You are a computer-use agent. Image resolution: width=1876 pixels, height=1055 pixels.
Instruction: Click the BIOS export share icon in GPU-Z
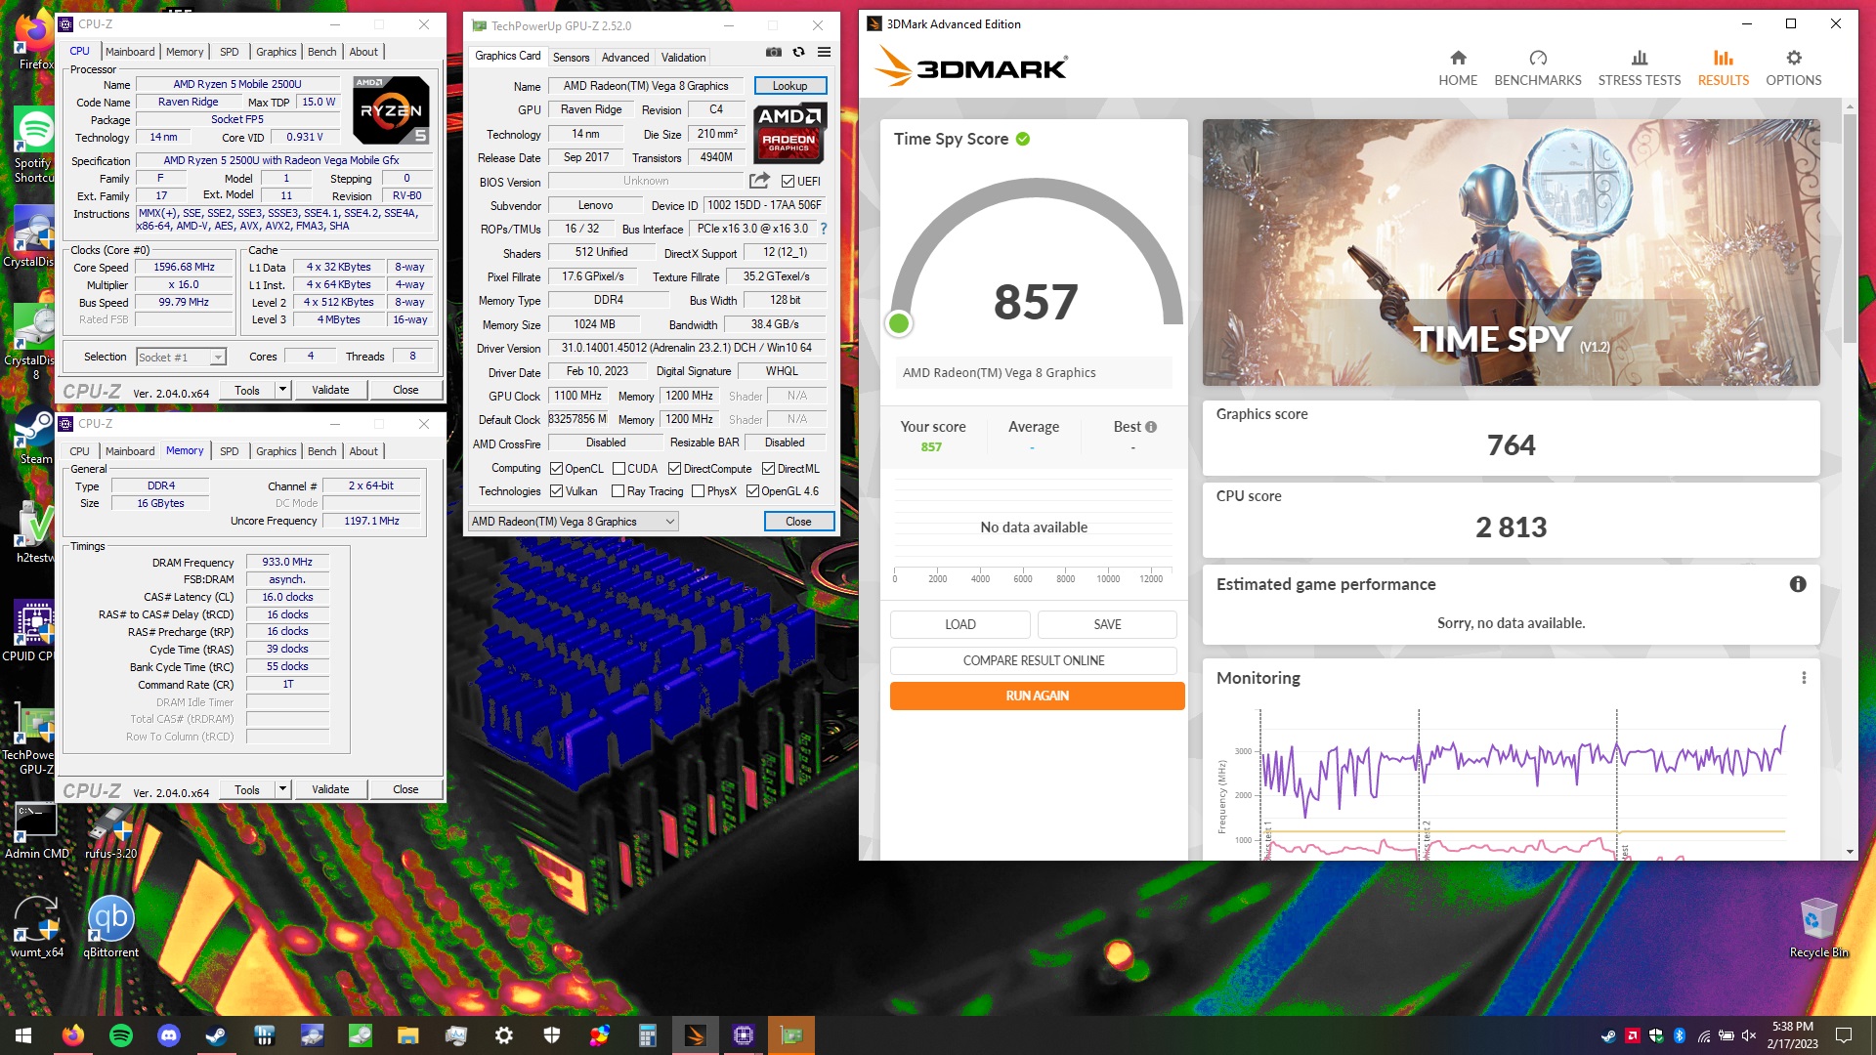point(759,181)
